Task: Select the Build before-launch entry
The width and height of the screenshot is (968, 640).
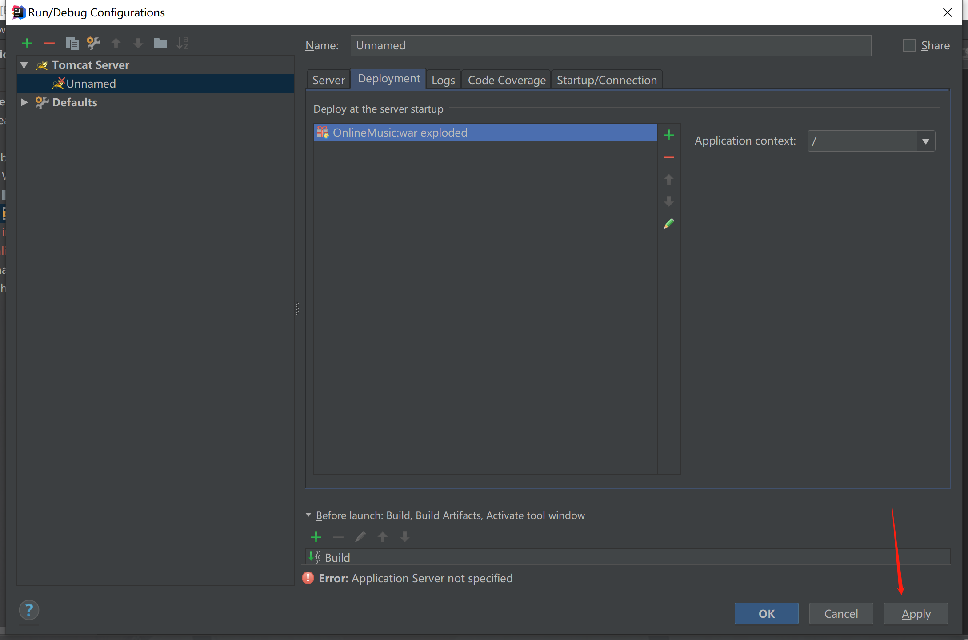Action: click(628, 557)
